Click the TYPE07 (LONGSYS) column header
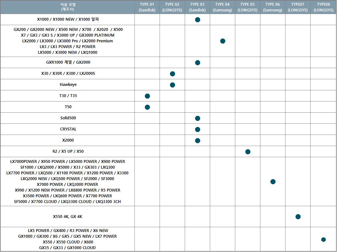The width and height of the screenshot is (337, 252). (x=298, y=7)
